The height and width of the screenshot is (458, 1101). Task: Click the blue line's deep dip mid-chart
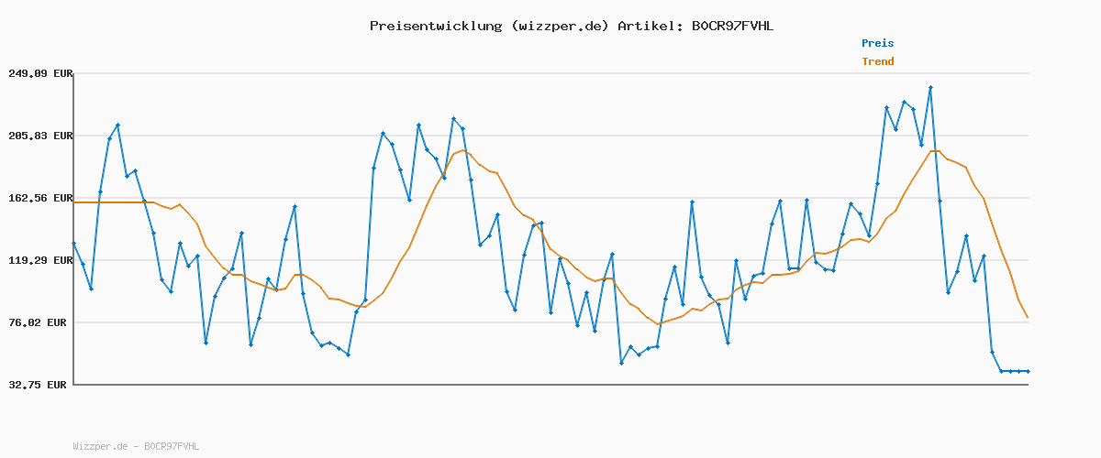621,363
